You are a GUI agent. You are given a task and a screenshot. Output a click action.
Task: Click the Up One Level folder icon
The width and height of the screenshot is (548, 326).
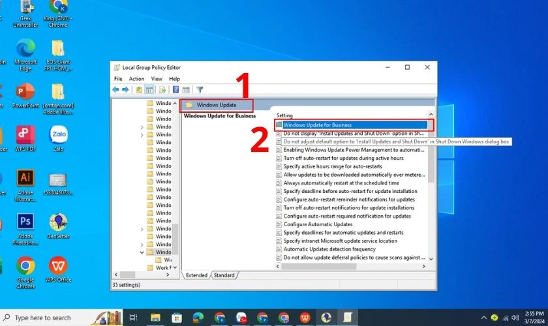[x=139, y=90]
